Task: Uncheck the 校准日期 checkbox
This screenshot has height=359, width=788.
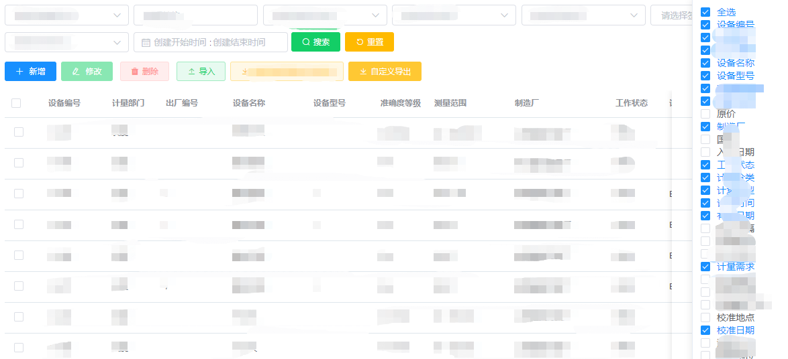Action: pos(705,330)
